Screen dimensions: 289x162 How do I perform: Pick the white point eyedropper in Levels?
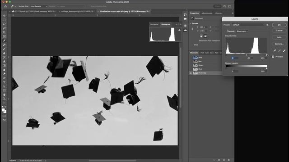284,50
